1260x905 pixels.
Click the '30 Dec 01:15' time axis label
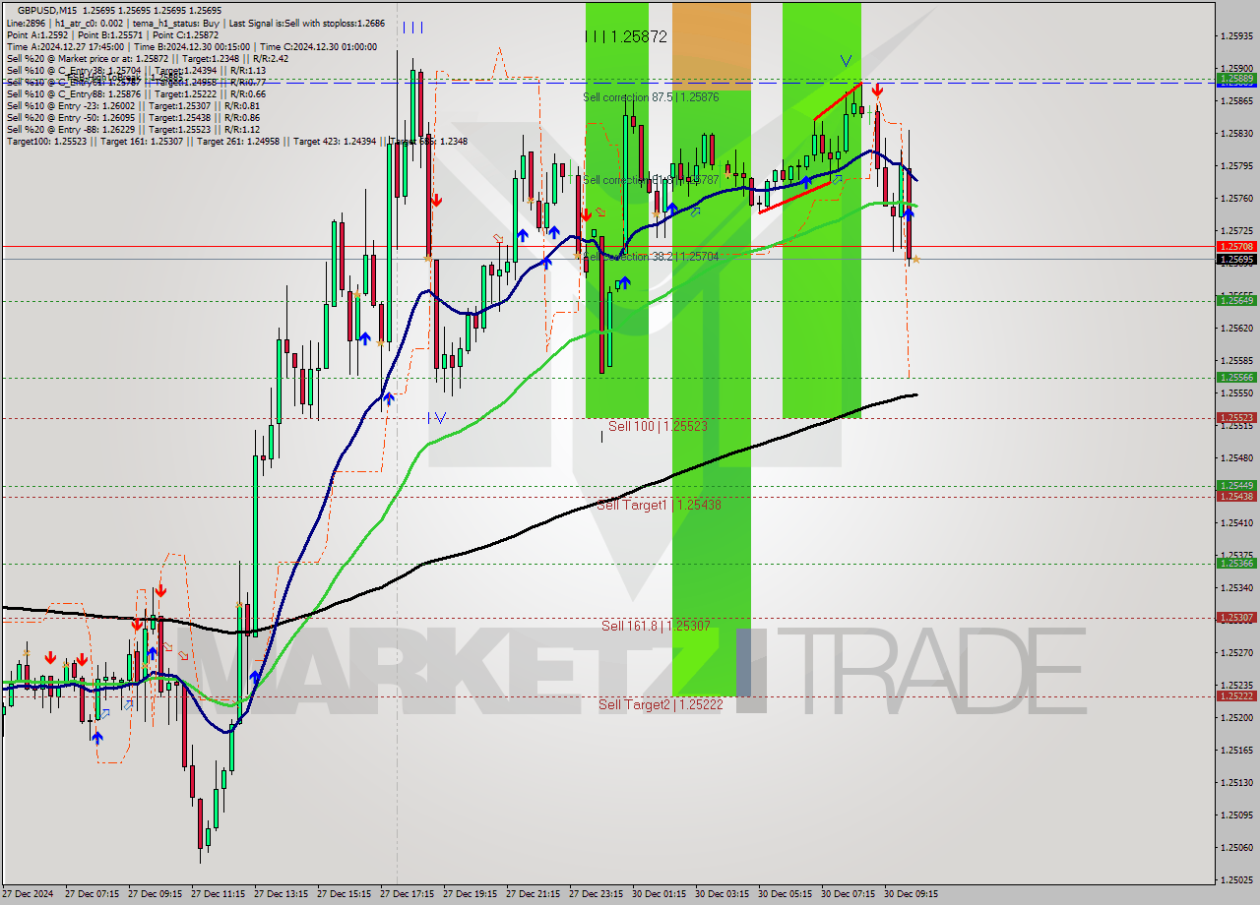point(660,894)
